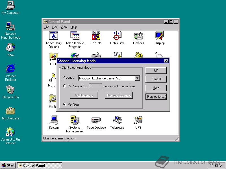Maximize the Control Panel window
This screenshot has width=226, height=169.
[x=171, y=22]
